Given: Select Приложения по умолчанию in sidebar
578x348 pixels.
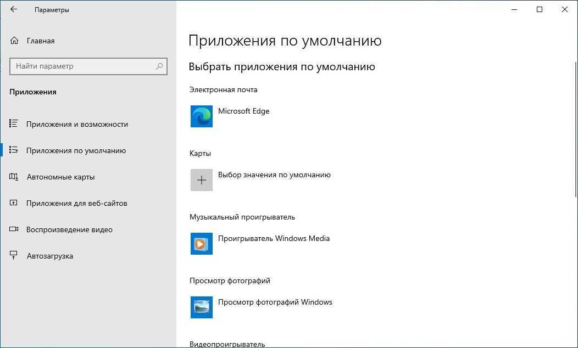Looking at the screenshot, I should [x=76, y=150].
